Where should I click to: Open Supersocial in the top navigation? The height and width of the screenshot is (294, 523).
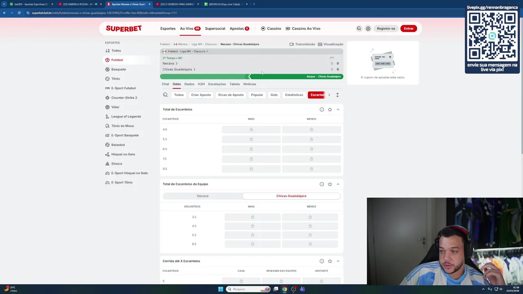pos(215,29)
